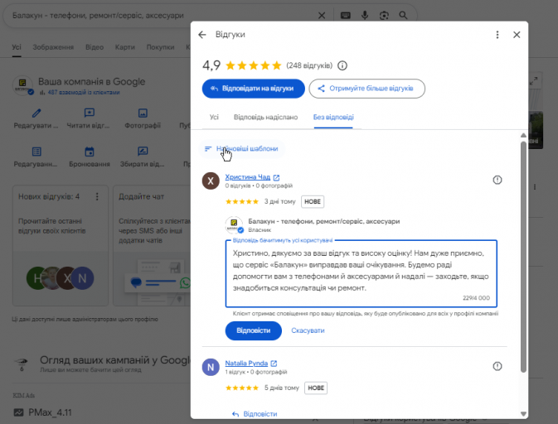Click the reviews list scrollbar thumb
The height and width of the screenshot is (424, 558).
(x=523, y=256)
